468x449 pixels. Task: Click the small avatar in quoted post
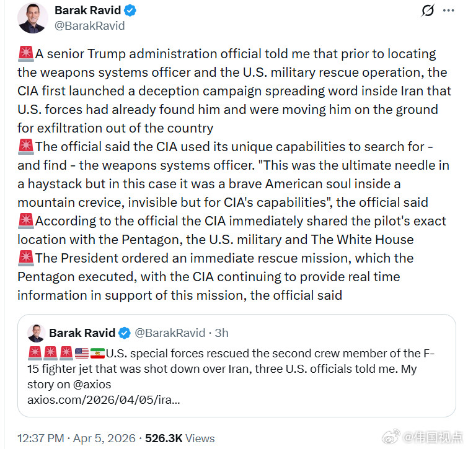[x=36, y=333]
